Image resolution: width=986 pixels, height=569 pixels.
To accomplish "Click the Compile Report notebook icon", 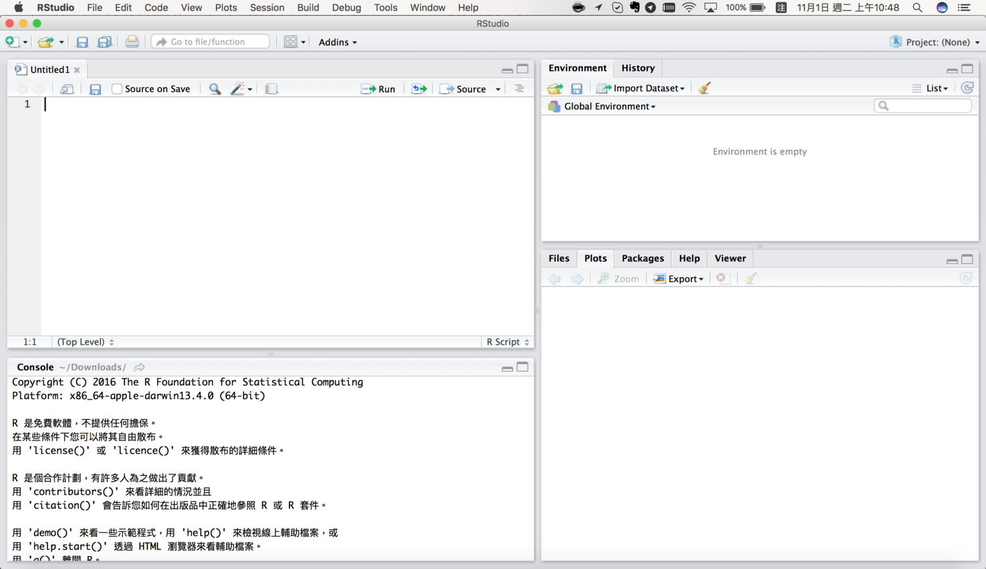I will [271, 89].
